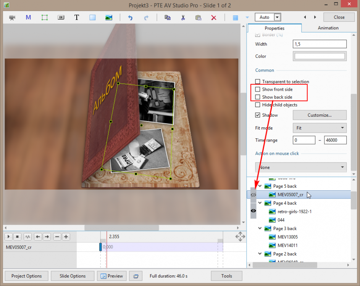Enable Show front side checkbox
The height and width of the screenshot is (286, 360).
point(258,89)
